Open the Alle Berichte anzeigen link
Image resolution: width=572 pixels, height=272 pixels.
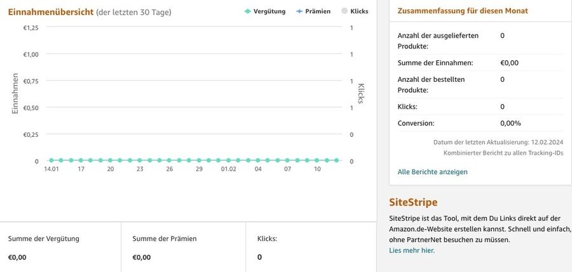(432, 172)
